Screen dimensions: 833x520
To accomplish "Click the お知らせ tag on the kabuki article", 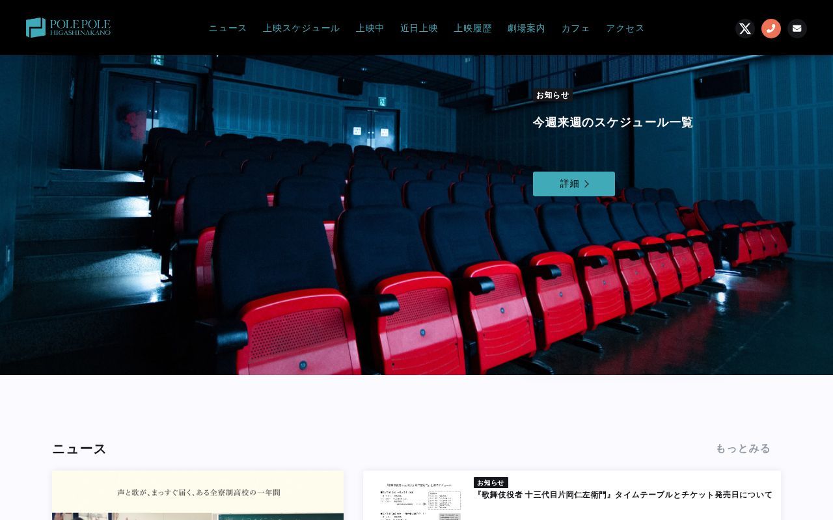I will 491,483.
